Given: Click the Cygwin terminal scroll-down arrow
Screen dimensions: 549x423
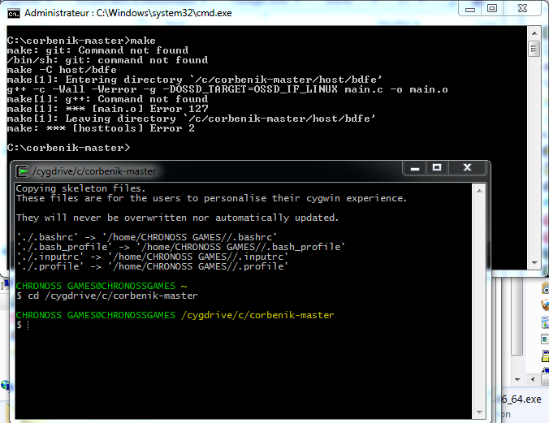Looking at the screenshot, I should (x=479, y=412).
